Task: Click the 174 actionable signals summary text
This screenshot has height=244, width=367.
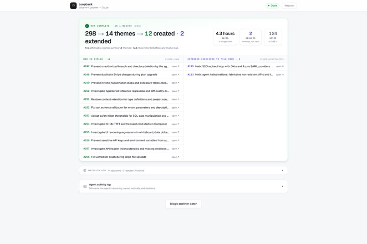Action: (132, 48)
